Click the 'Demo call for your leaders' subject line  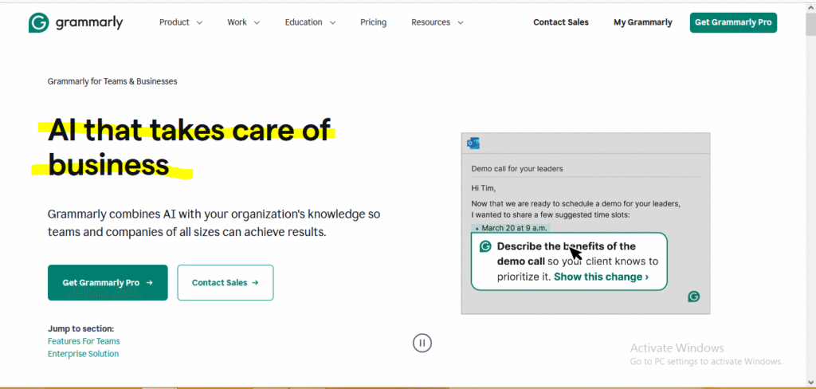[x=516, y=169]
